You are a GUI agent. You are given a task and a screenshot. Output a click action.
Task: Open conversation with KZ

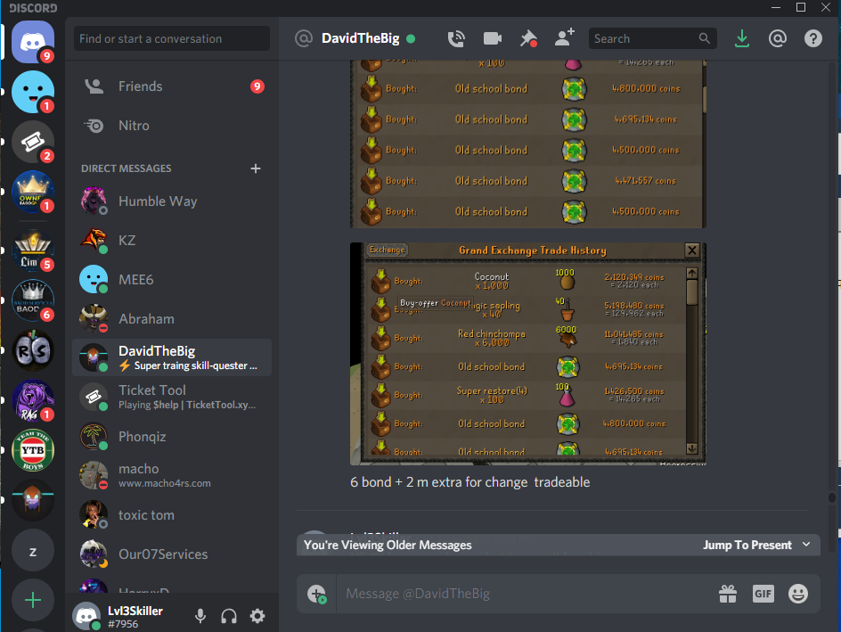point(172,241)
